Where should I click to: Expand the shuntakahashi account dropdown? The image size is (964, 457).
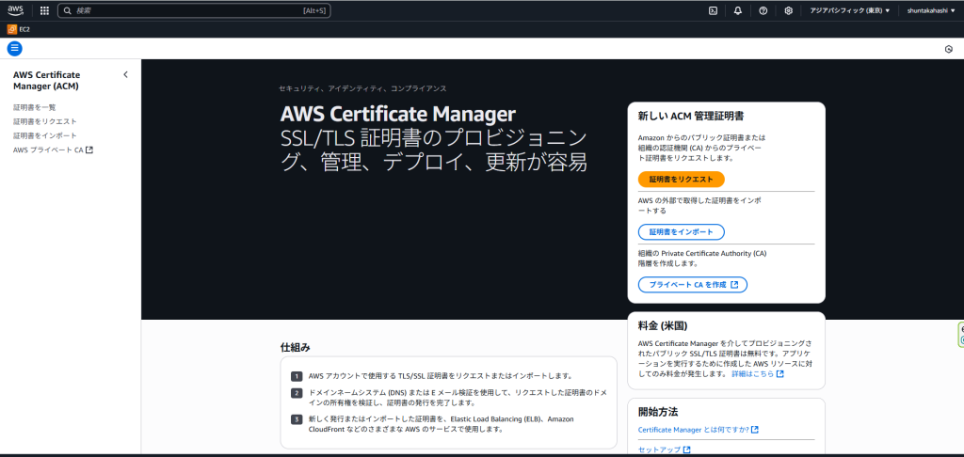931,10
